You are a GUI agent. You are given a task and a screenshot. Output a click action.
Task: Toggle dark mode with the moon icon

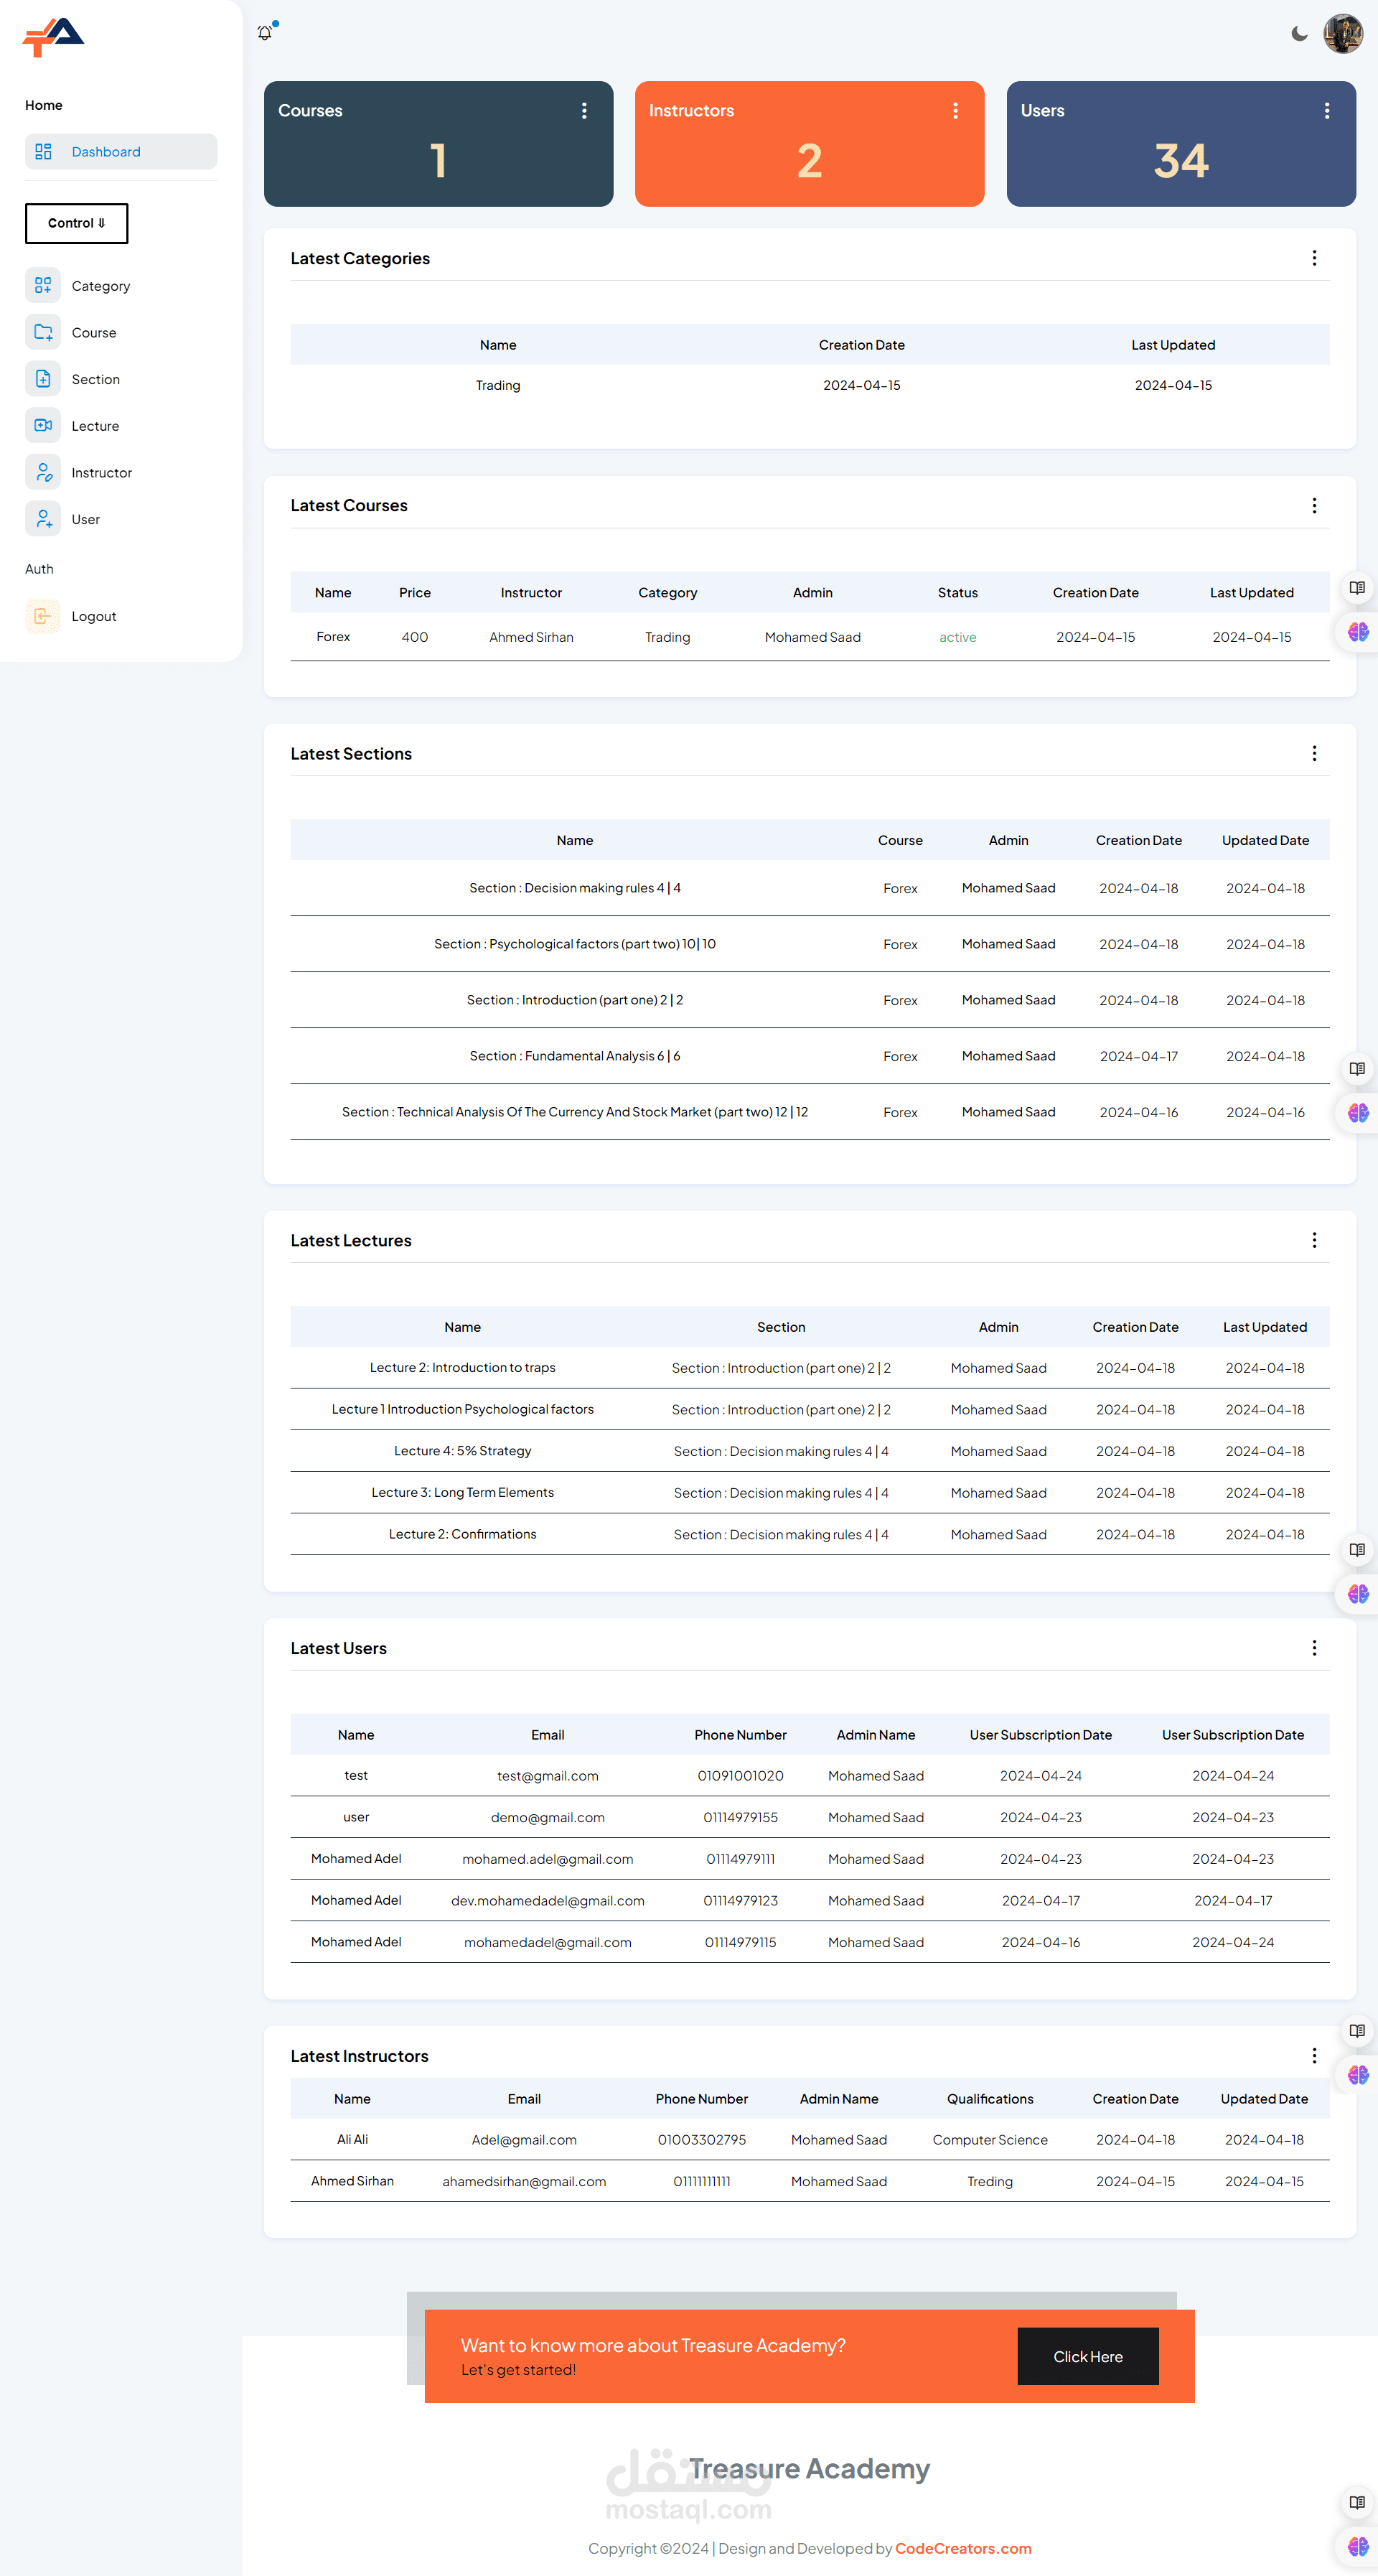pos(1299,34)
